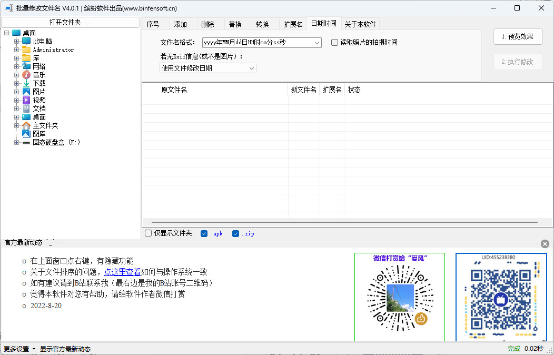
Task: Switch to the 转换 tab
Action: (x=265, y=24)
